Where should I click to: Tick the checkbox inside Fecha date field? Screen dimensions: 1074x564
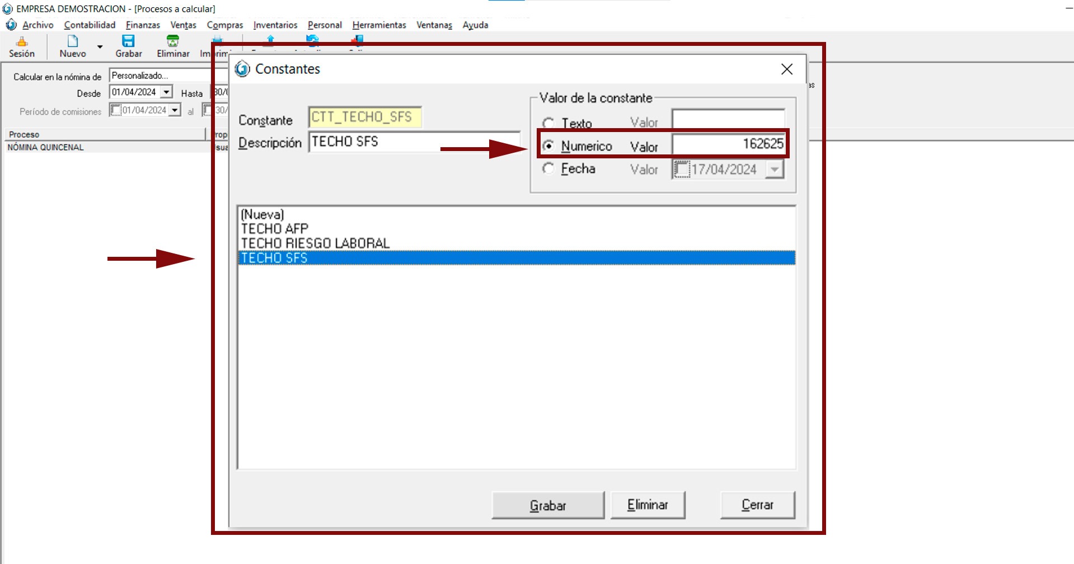pos(682,170)
